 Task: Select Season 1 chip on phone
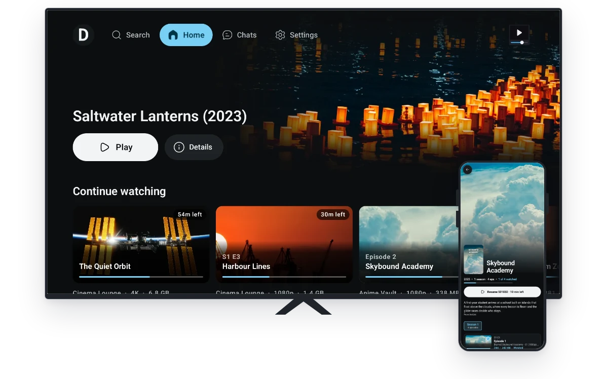click(x=473, y=326)
